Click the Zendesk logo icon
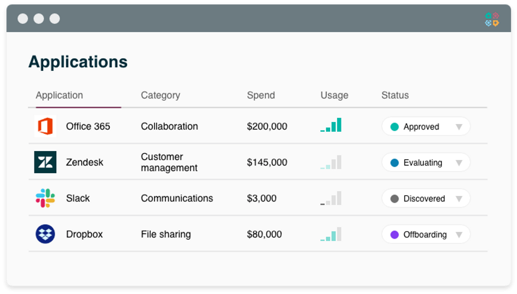 coord(45,162)
